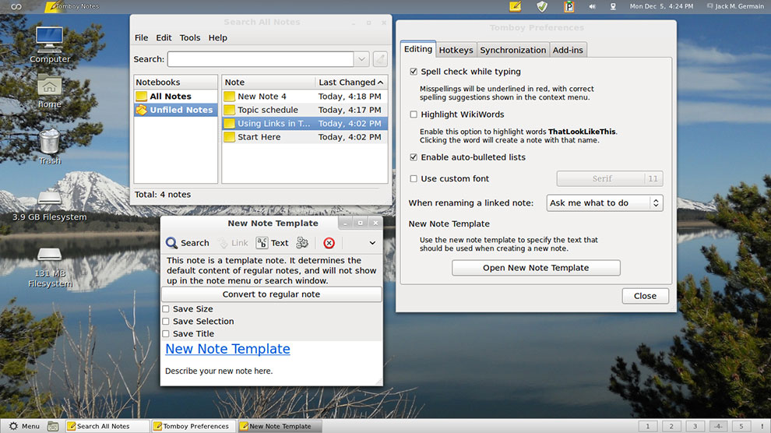
Task: Click the gears tools icon in note toolbar
Action: [x=302, y=243]
